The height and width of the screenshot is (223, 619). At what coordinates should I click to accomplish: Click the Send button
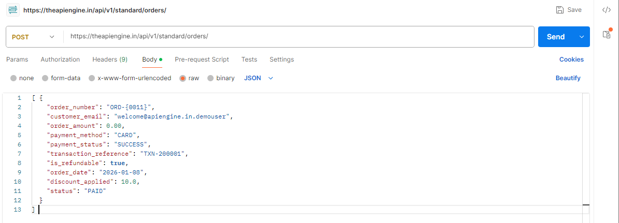(555, 37)
